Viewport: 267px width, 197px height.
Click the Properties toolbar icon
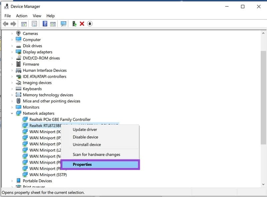pyautogui.click(x=34, y=24)
